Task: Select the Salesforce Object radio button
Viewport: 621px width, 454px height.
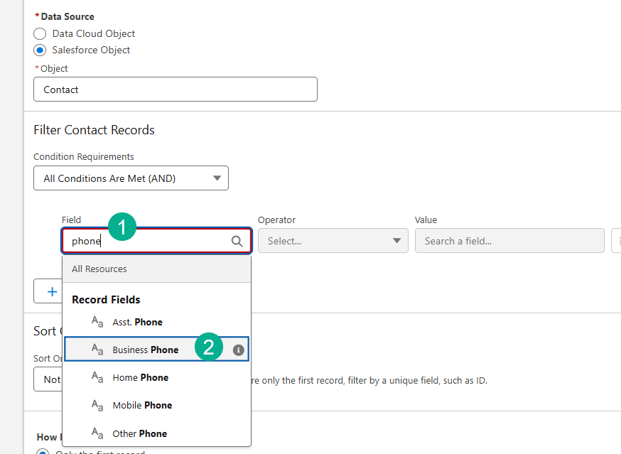Action: pyautogui.click(x=40, y=50)
